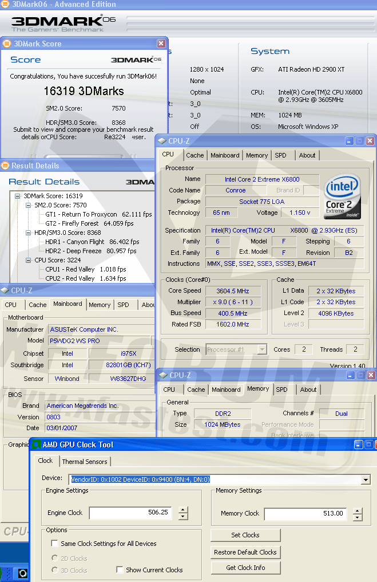Decrease Engine Clock with the down arrow
Image resolution: width=377 pixels, height=582 pixels.
click(183, 517)
